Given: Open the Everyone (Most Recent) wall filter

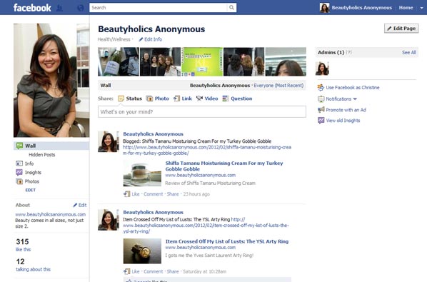Looking at the screenshot, I should point(278,86).
